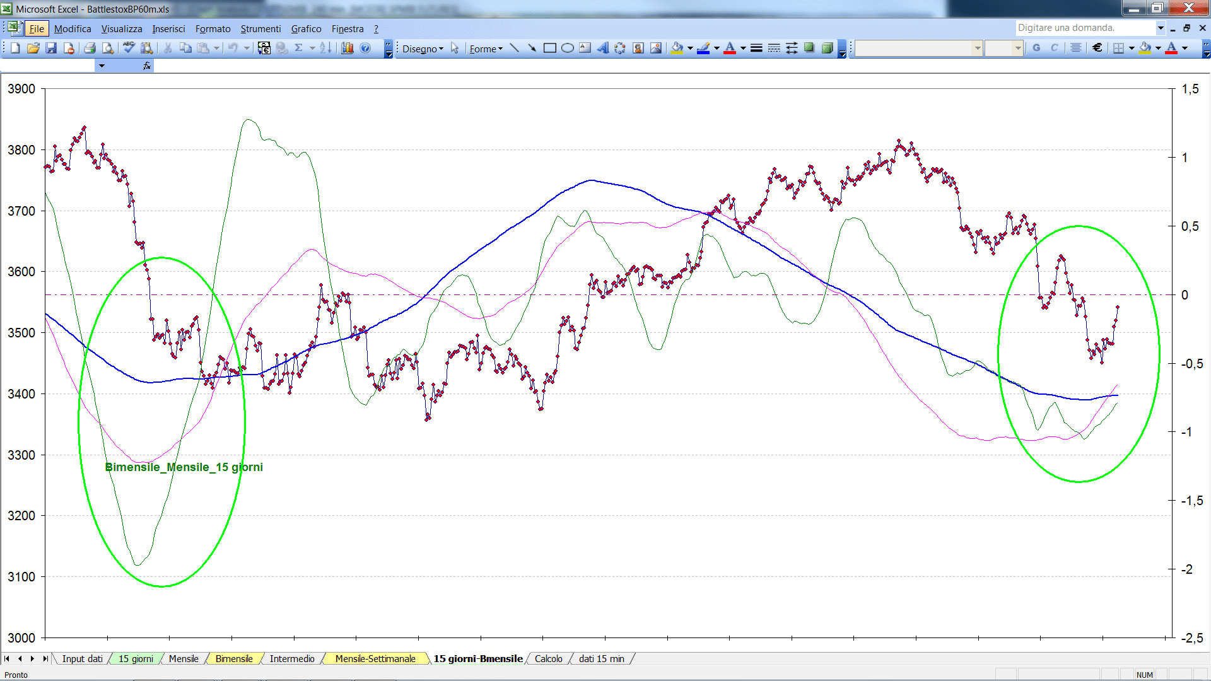Select the Rectangle shape tool

tap(549, 48)
